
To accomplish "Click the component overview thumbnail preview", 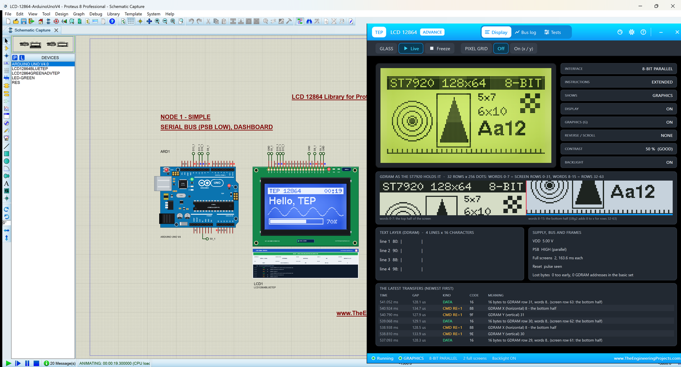I will [x=43, y=44].
